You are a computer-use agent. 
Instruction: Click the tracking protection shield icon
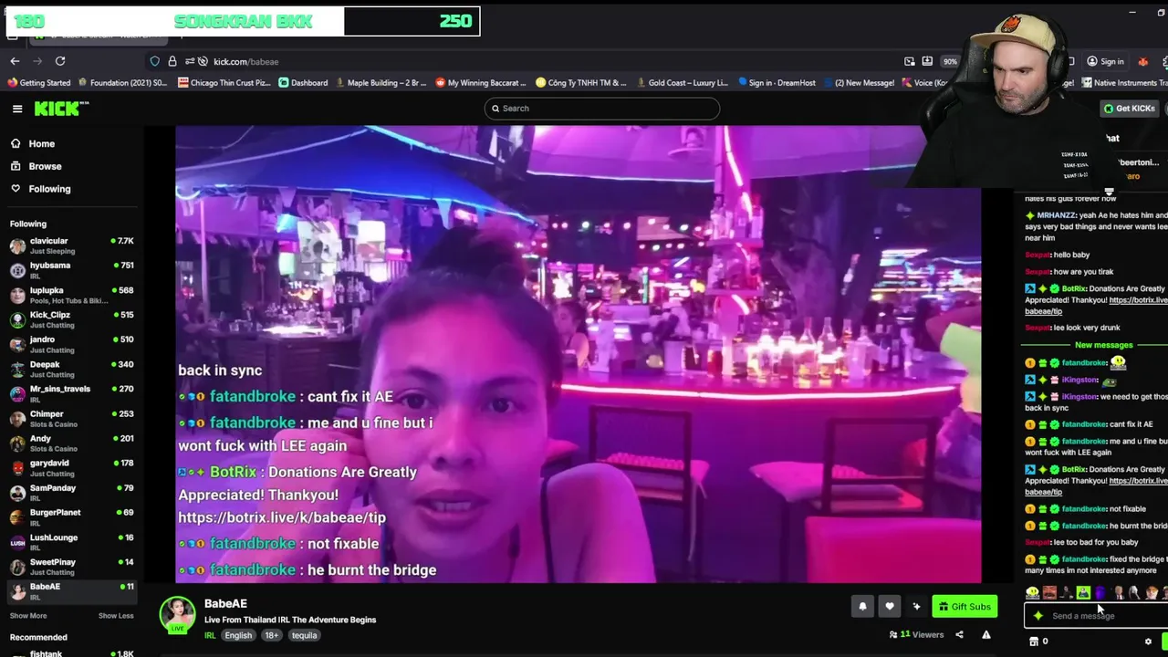(x=155, y=61)
